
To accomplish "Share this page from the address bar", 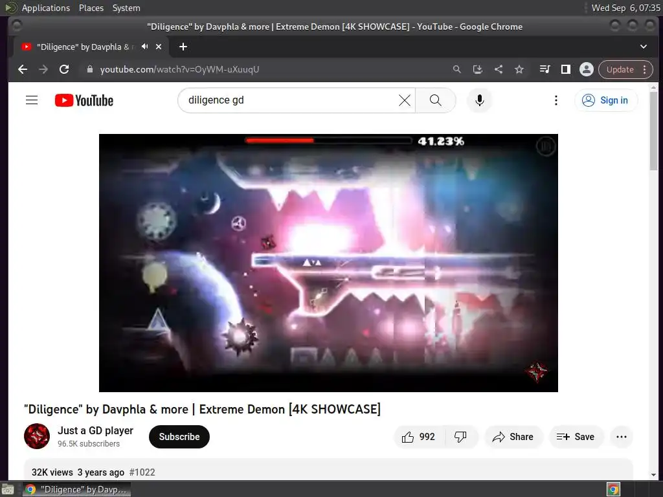I will tap(499, 69).
